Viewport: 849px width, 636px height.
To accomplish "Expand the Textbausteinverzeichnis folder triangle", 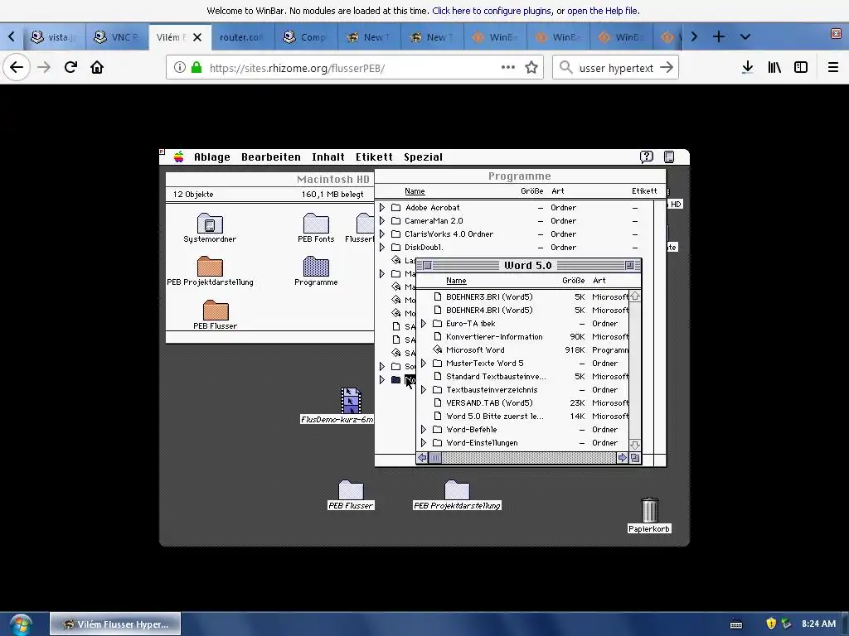I will pyautogui.click(x=424, y=390).
